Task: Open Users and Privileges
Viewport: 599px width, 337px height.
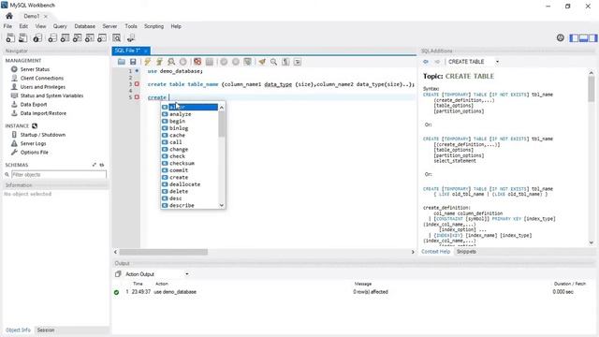Action: click(43, 87)
